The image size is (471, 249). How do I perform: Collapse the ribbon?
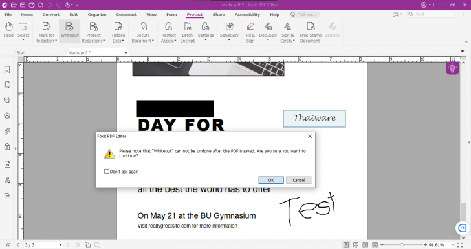coord(466,42)
